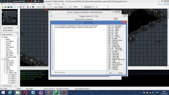The height and width of the screenshot is (95, 169).
Task: Open File Explorer from the taskbar
Action: click(x=18, y=93)
